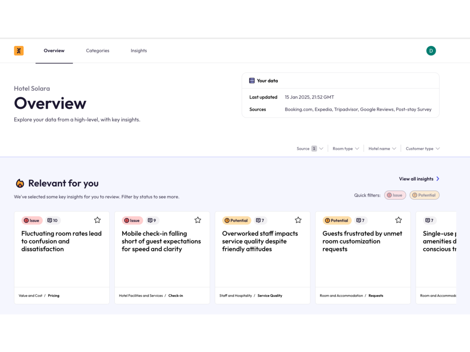Open the Pricing category link on first card

pyautogui.click(x=54, y=296)
